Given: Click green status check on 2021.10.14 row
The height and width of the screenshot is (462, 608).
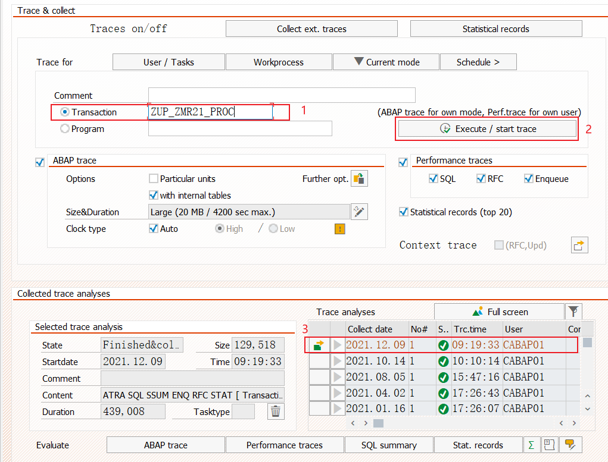Looking at the screenshot, I should (x=443, y=362).
